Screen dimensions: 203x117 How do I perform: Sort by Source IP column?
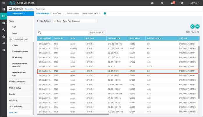pos(95,38)
